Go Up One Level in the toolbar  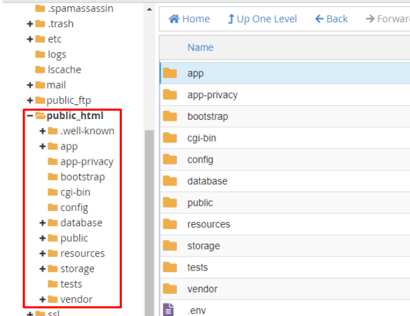(262, 19)
